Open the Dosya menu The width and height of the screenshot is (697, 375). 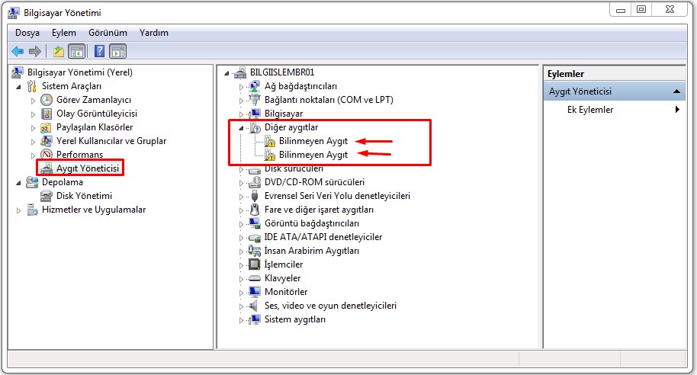click(27, 33)
